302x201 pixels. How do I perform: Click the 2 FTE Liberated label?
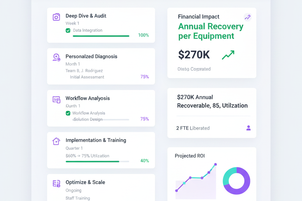(193, 128)
